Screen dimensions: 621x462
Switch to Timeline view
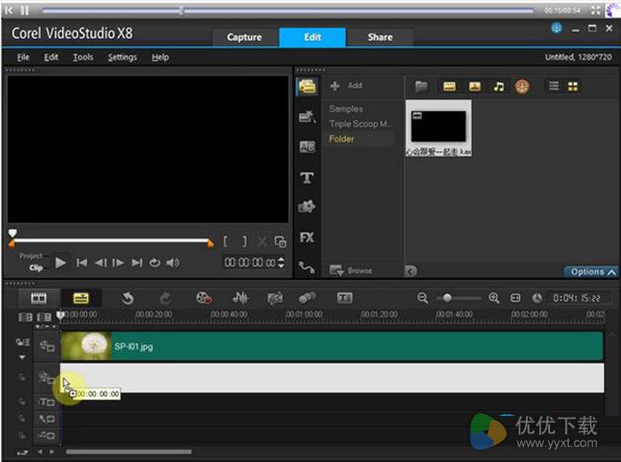pos(81,298)
